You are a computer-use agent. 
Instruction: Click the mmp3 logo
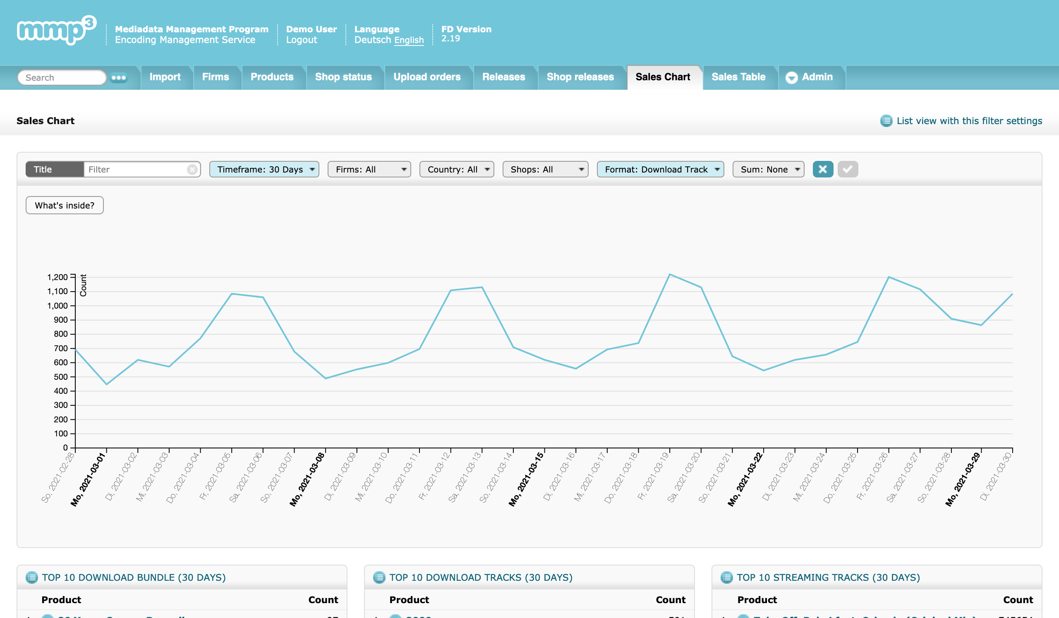pyautogui.click(x=56, y=30)
